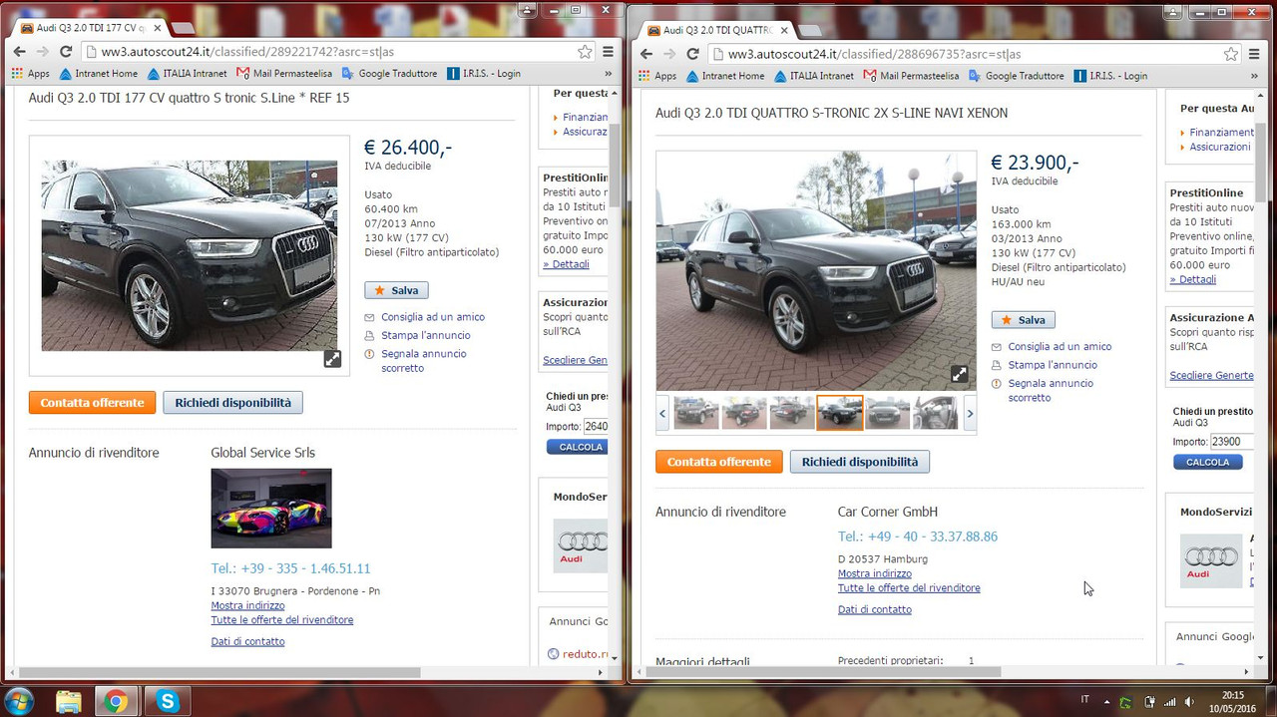Open I.R.I.S. - Login bookmark in left window

pyautogui.click(x=484, y=74)
